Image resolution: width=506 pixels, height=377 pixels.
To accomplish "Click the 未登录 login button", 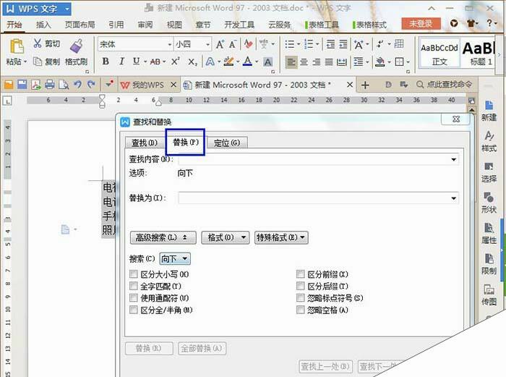I will tap(421, 24).
